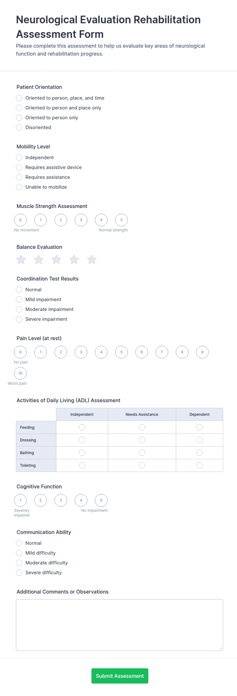The width and height of the screenshot is (237, 696).
Task: Select Oriented to person, place, and time
Action: (19, 98)
